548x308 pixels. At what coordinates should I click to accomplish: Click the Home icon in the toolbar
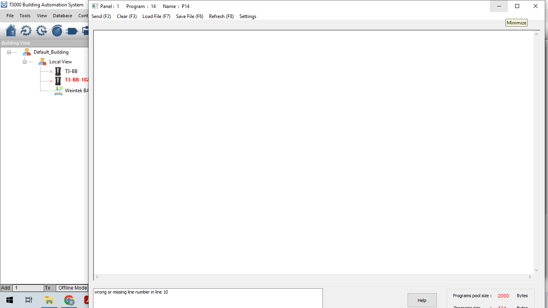[x=11, y=30]
